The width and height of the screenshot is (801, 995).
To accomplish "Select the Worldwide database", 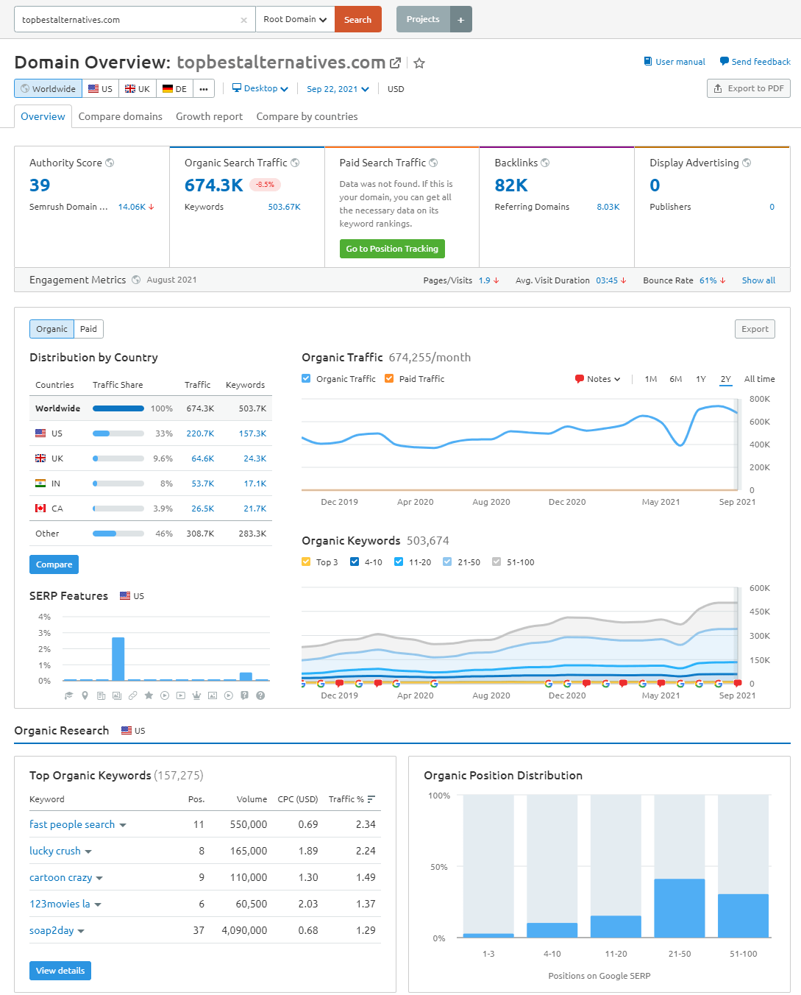I will click(x=49, y=88).
